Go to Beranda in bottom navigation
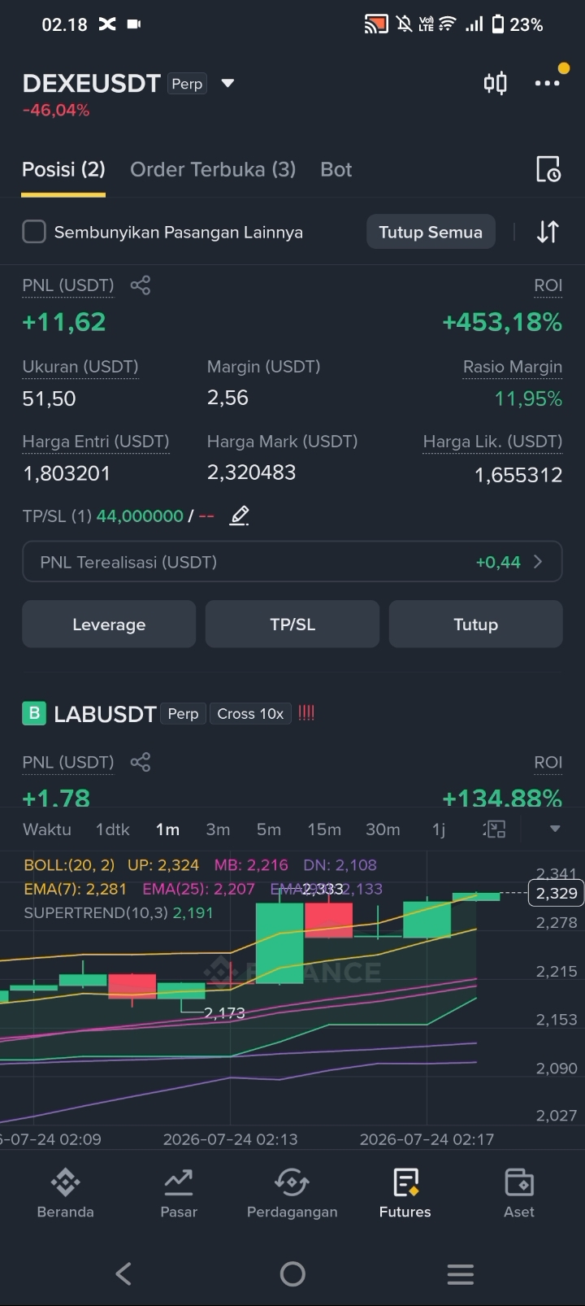 pos(65,1193)
